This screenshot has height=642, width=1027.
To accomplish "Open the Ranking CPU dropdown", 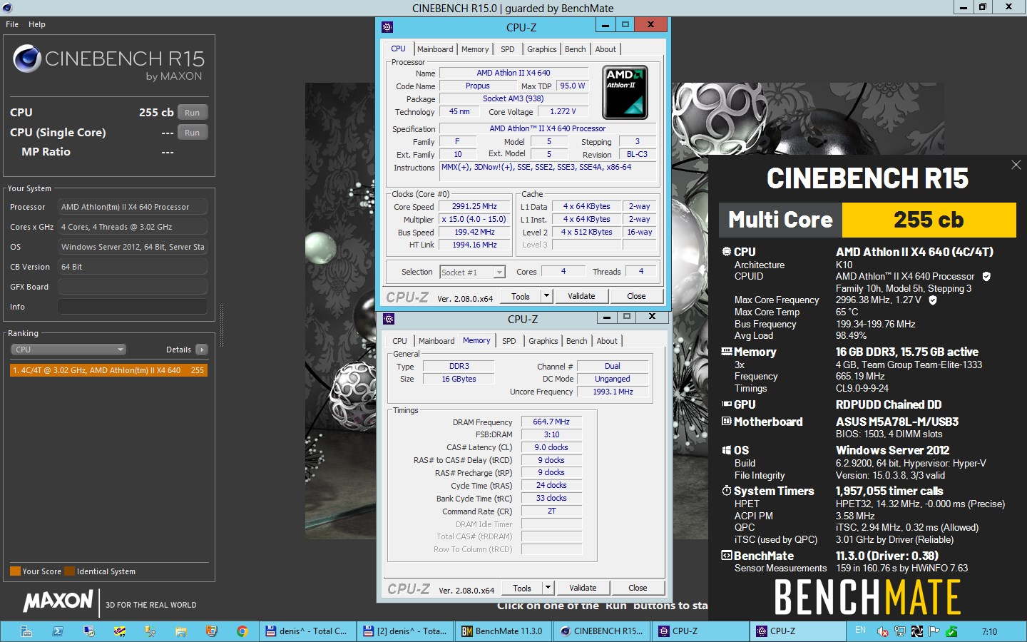I will pos(68,350).
